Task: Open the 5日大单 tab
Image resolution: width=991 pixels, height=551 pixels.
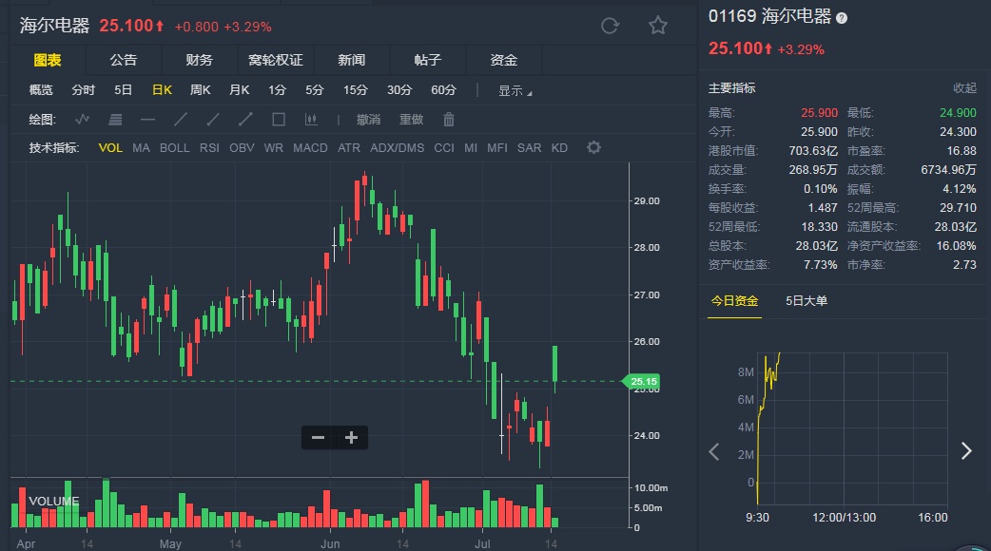Action: click(x=806, y=301)
